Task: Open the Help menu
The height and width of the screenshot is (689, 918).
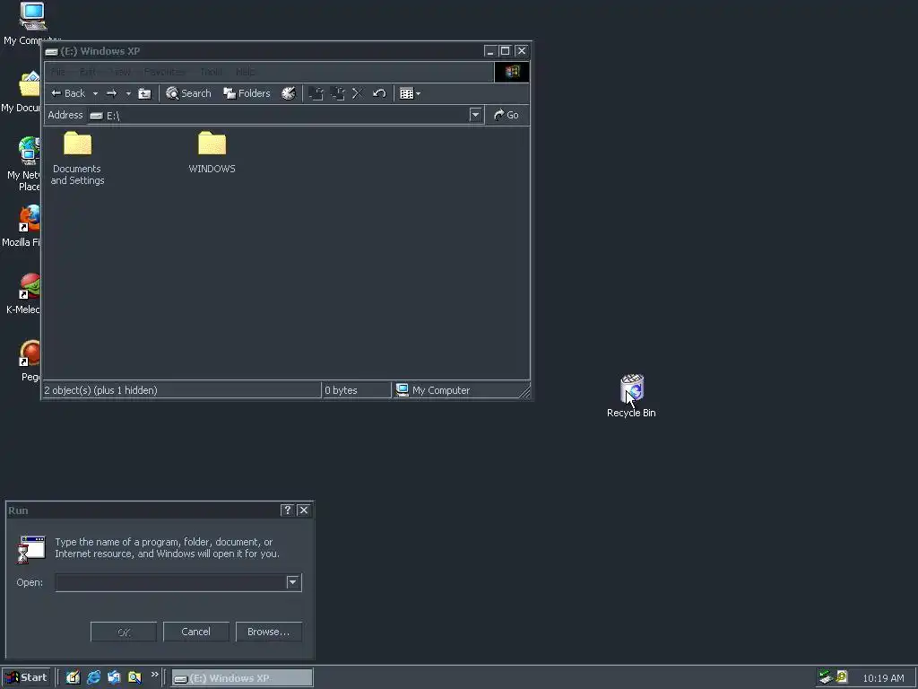Action: coord(246,72)
